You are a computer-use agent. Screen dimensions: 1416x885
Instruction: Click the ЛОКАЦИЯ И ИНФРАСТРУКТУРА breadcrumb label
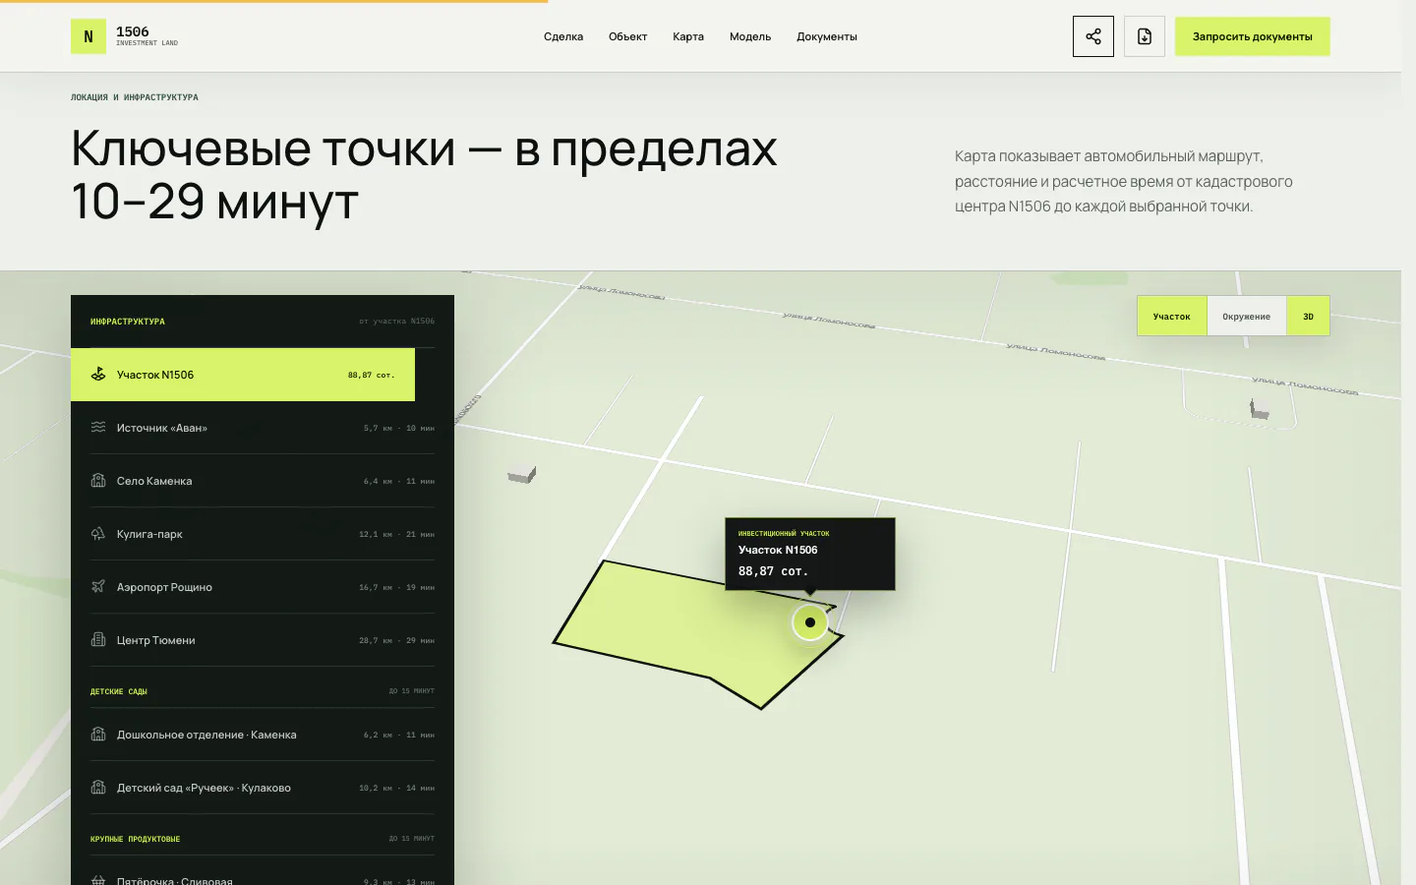point(135,97)
